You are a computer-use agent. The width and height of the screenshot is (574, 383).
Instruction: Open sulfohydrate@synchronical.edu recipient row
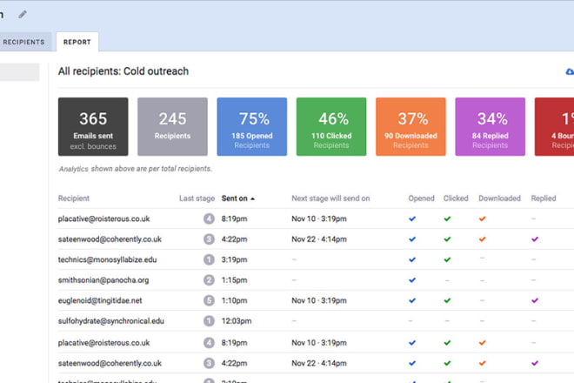[x=316, y=321]
